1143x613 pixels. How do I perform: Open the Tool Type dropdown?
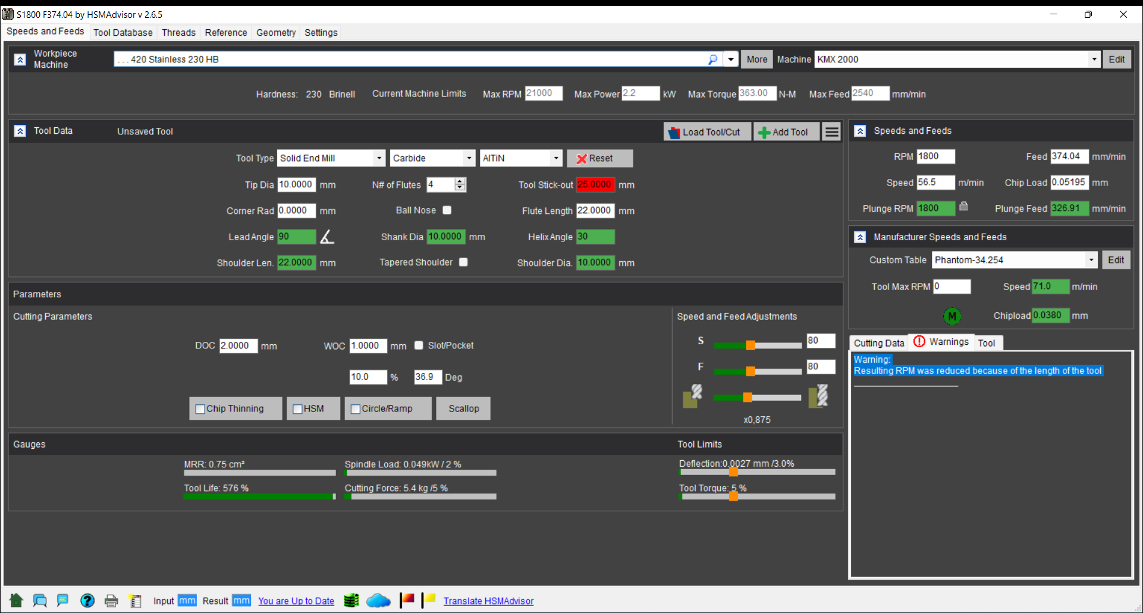[379, 158]
